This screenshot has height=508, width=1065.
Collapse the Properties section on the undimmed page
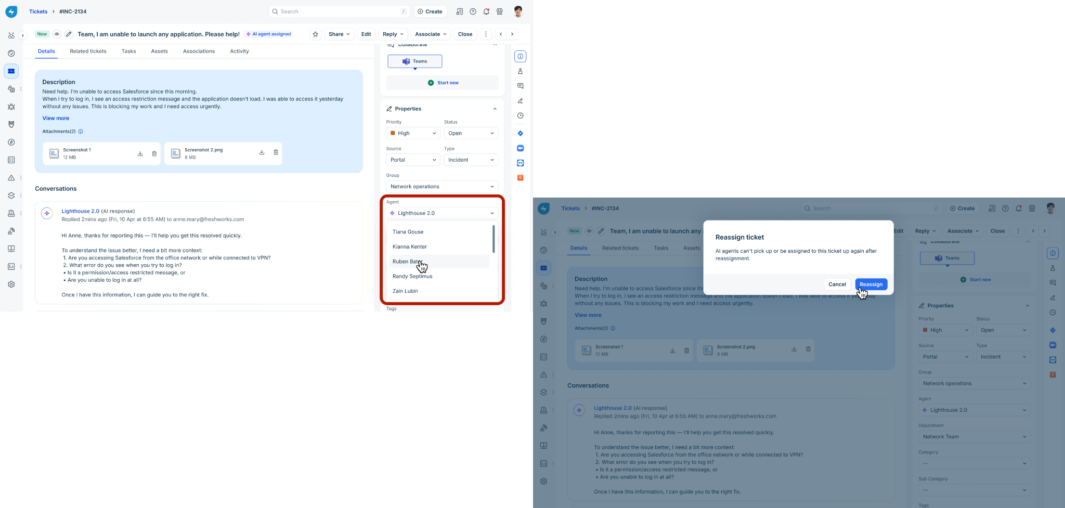[495, 109]
